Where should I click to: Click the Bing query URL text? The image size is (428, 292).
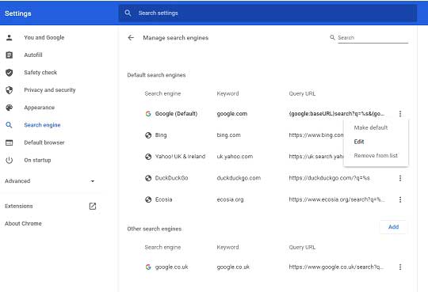click(316, 135)
